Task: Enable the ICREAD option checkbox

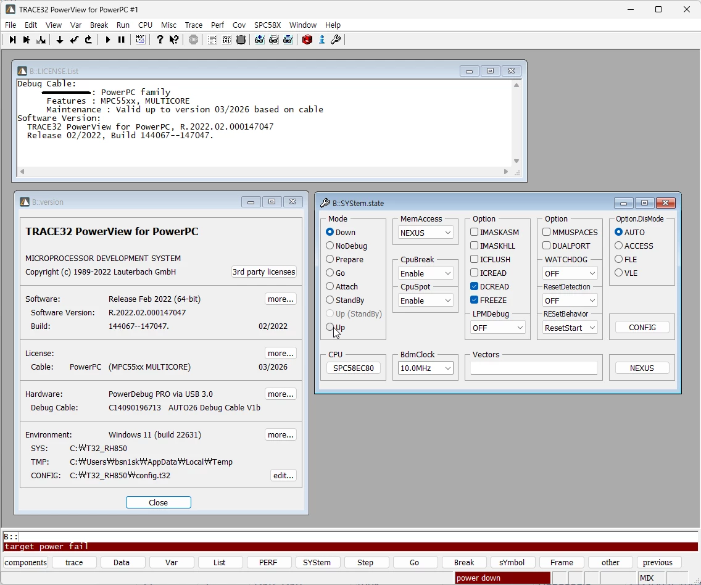Action: 475,273
